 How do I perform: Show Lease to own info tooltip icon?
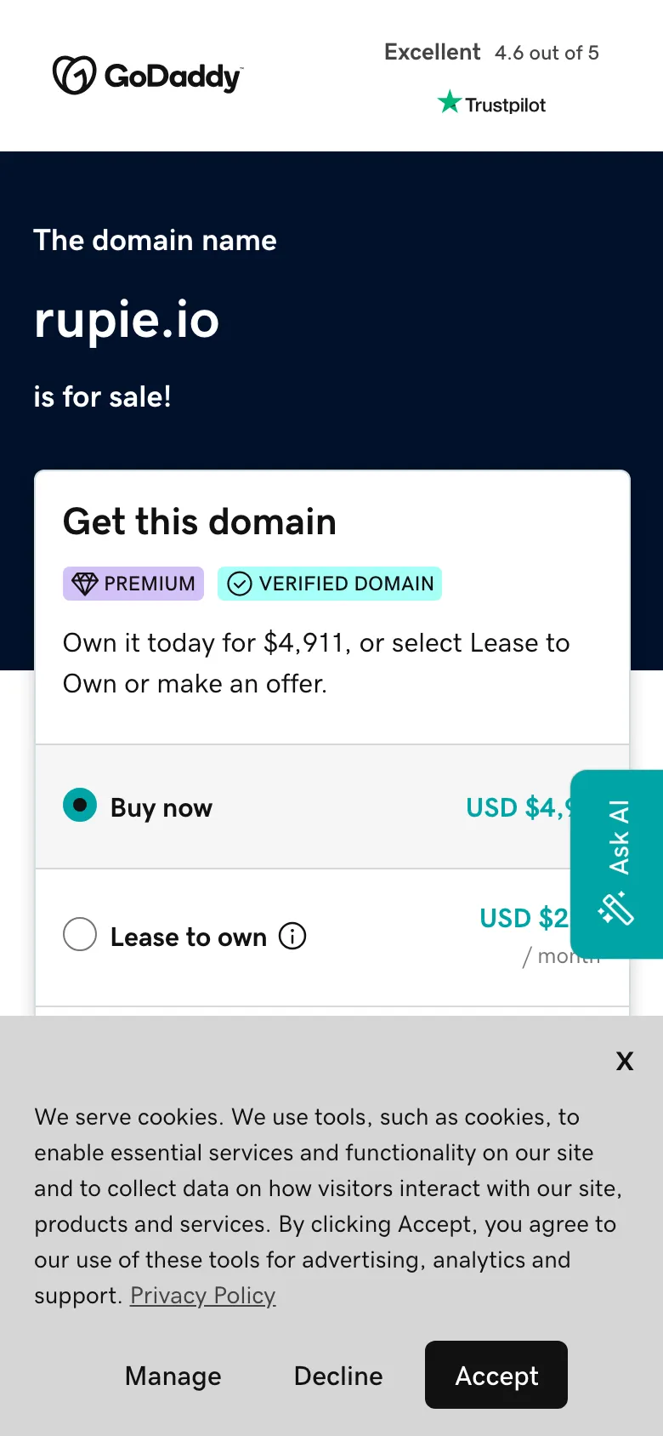click(292, 936)
